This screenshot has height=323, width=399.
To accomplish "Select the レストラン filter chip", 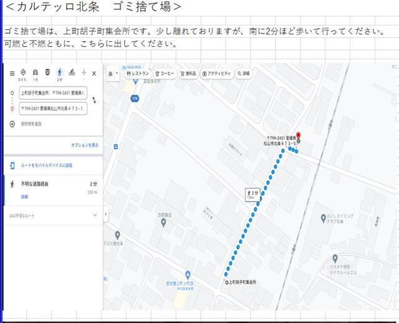I will pyautogui.click(x=138, y=74).
